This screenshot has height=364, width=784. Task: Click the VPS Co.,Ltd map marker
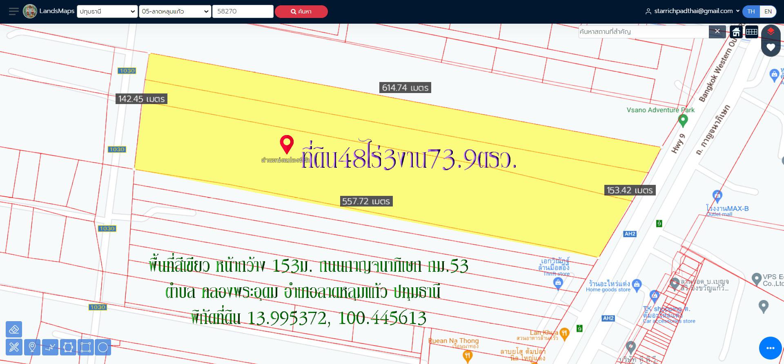click(756, 279)
